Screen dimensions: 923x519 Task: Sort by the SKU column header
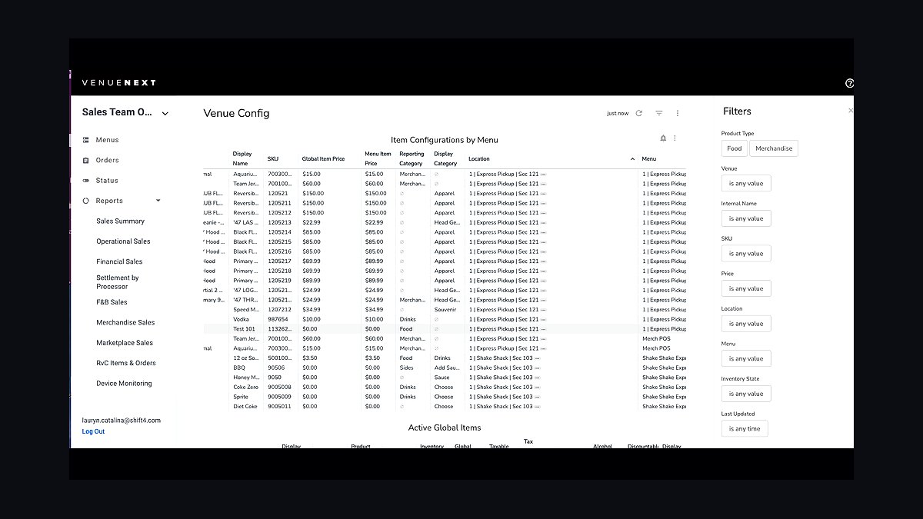tap(273, 159)
